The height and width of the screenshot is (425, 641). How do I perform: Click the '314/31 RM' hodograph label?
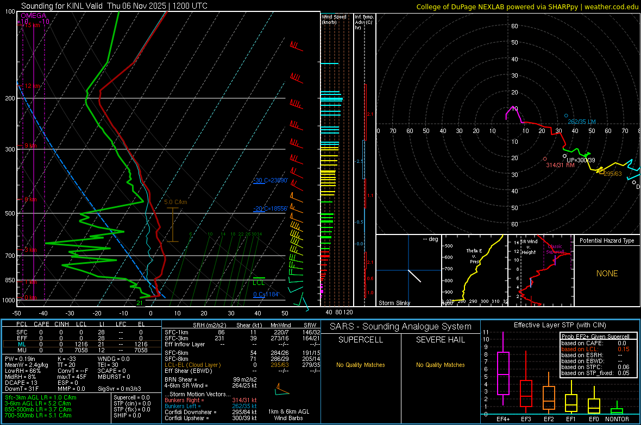[560, 165]
